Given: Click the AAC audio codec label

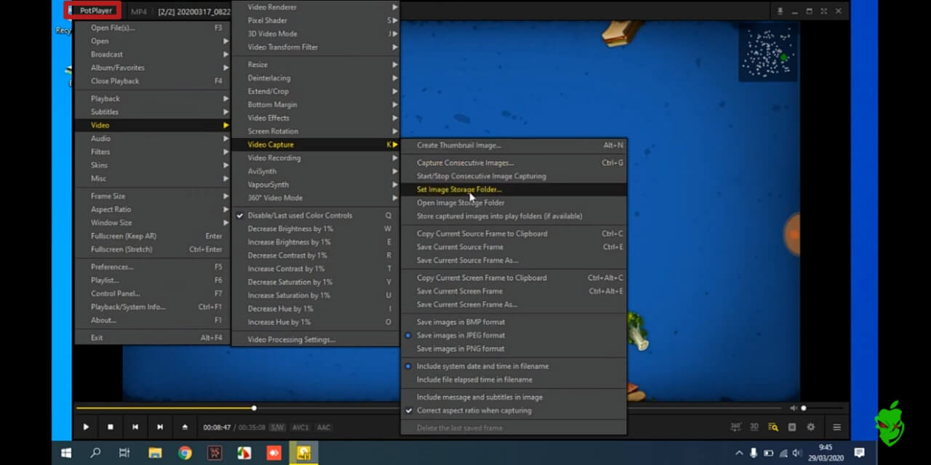Looking at the screenshot, I should (x=324, y=427).
